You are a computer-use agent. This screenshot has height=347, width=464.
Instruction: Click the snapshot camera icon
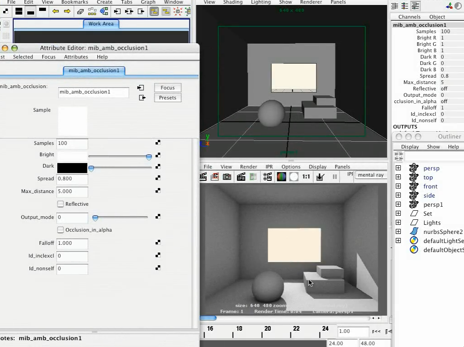pos(227,177)
